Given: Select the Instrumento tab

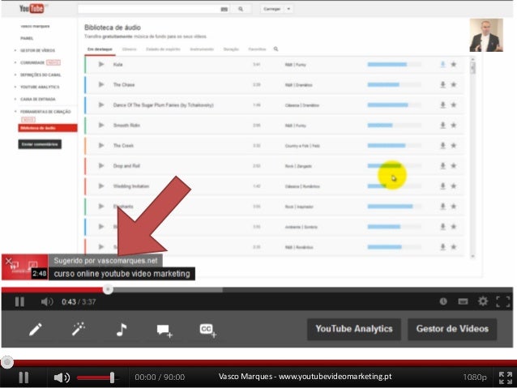Looking at the screenshot, I should [x=202, y=49].
